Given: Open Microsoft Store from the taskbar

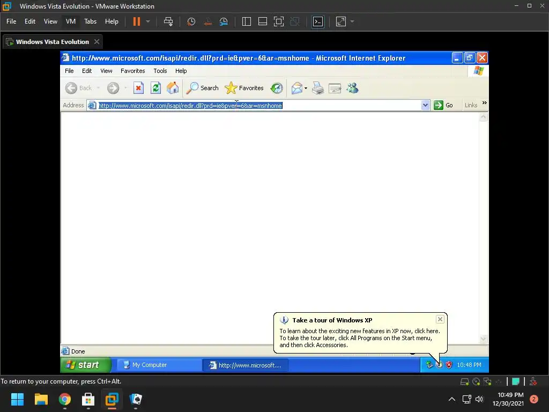Looking at the screenshot, I should 88,399.
